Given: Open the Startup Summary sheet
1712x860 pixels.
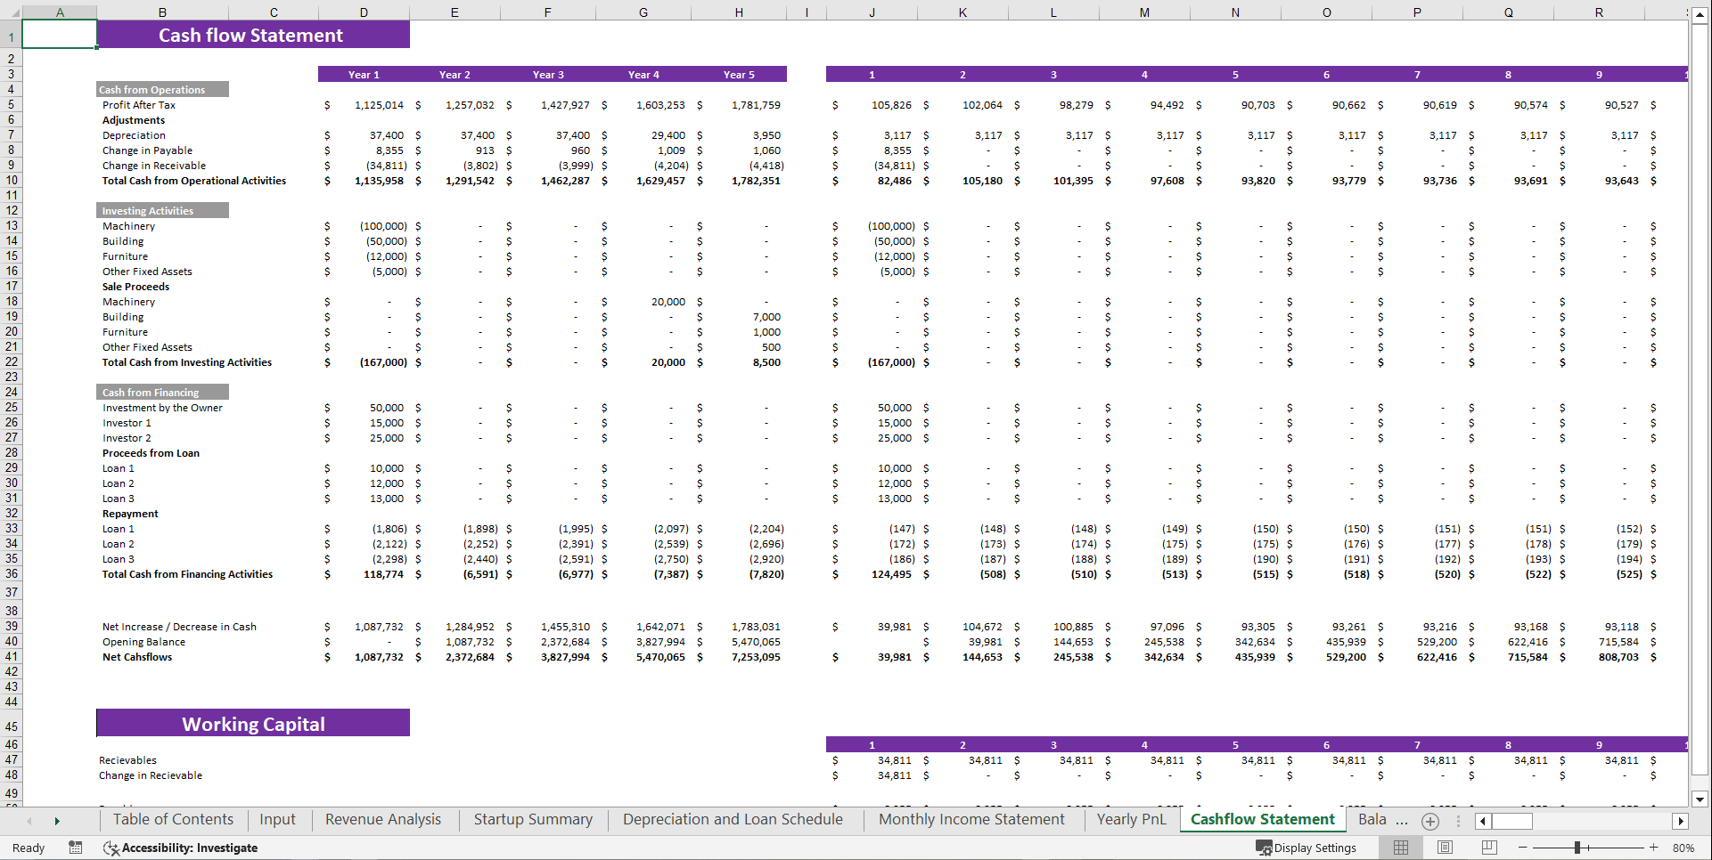Looking at the screenshot, I should point(532,819).
